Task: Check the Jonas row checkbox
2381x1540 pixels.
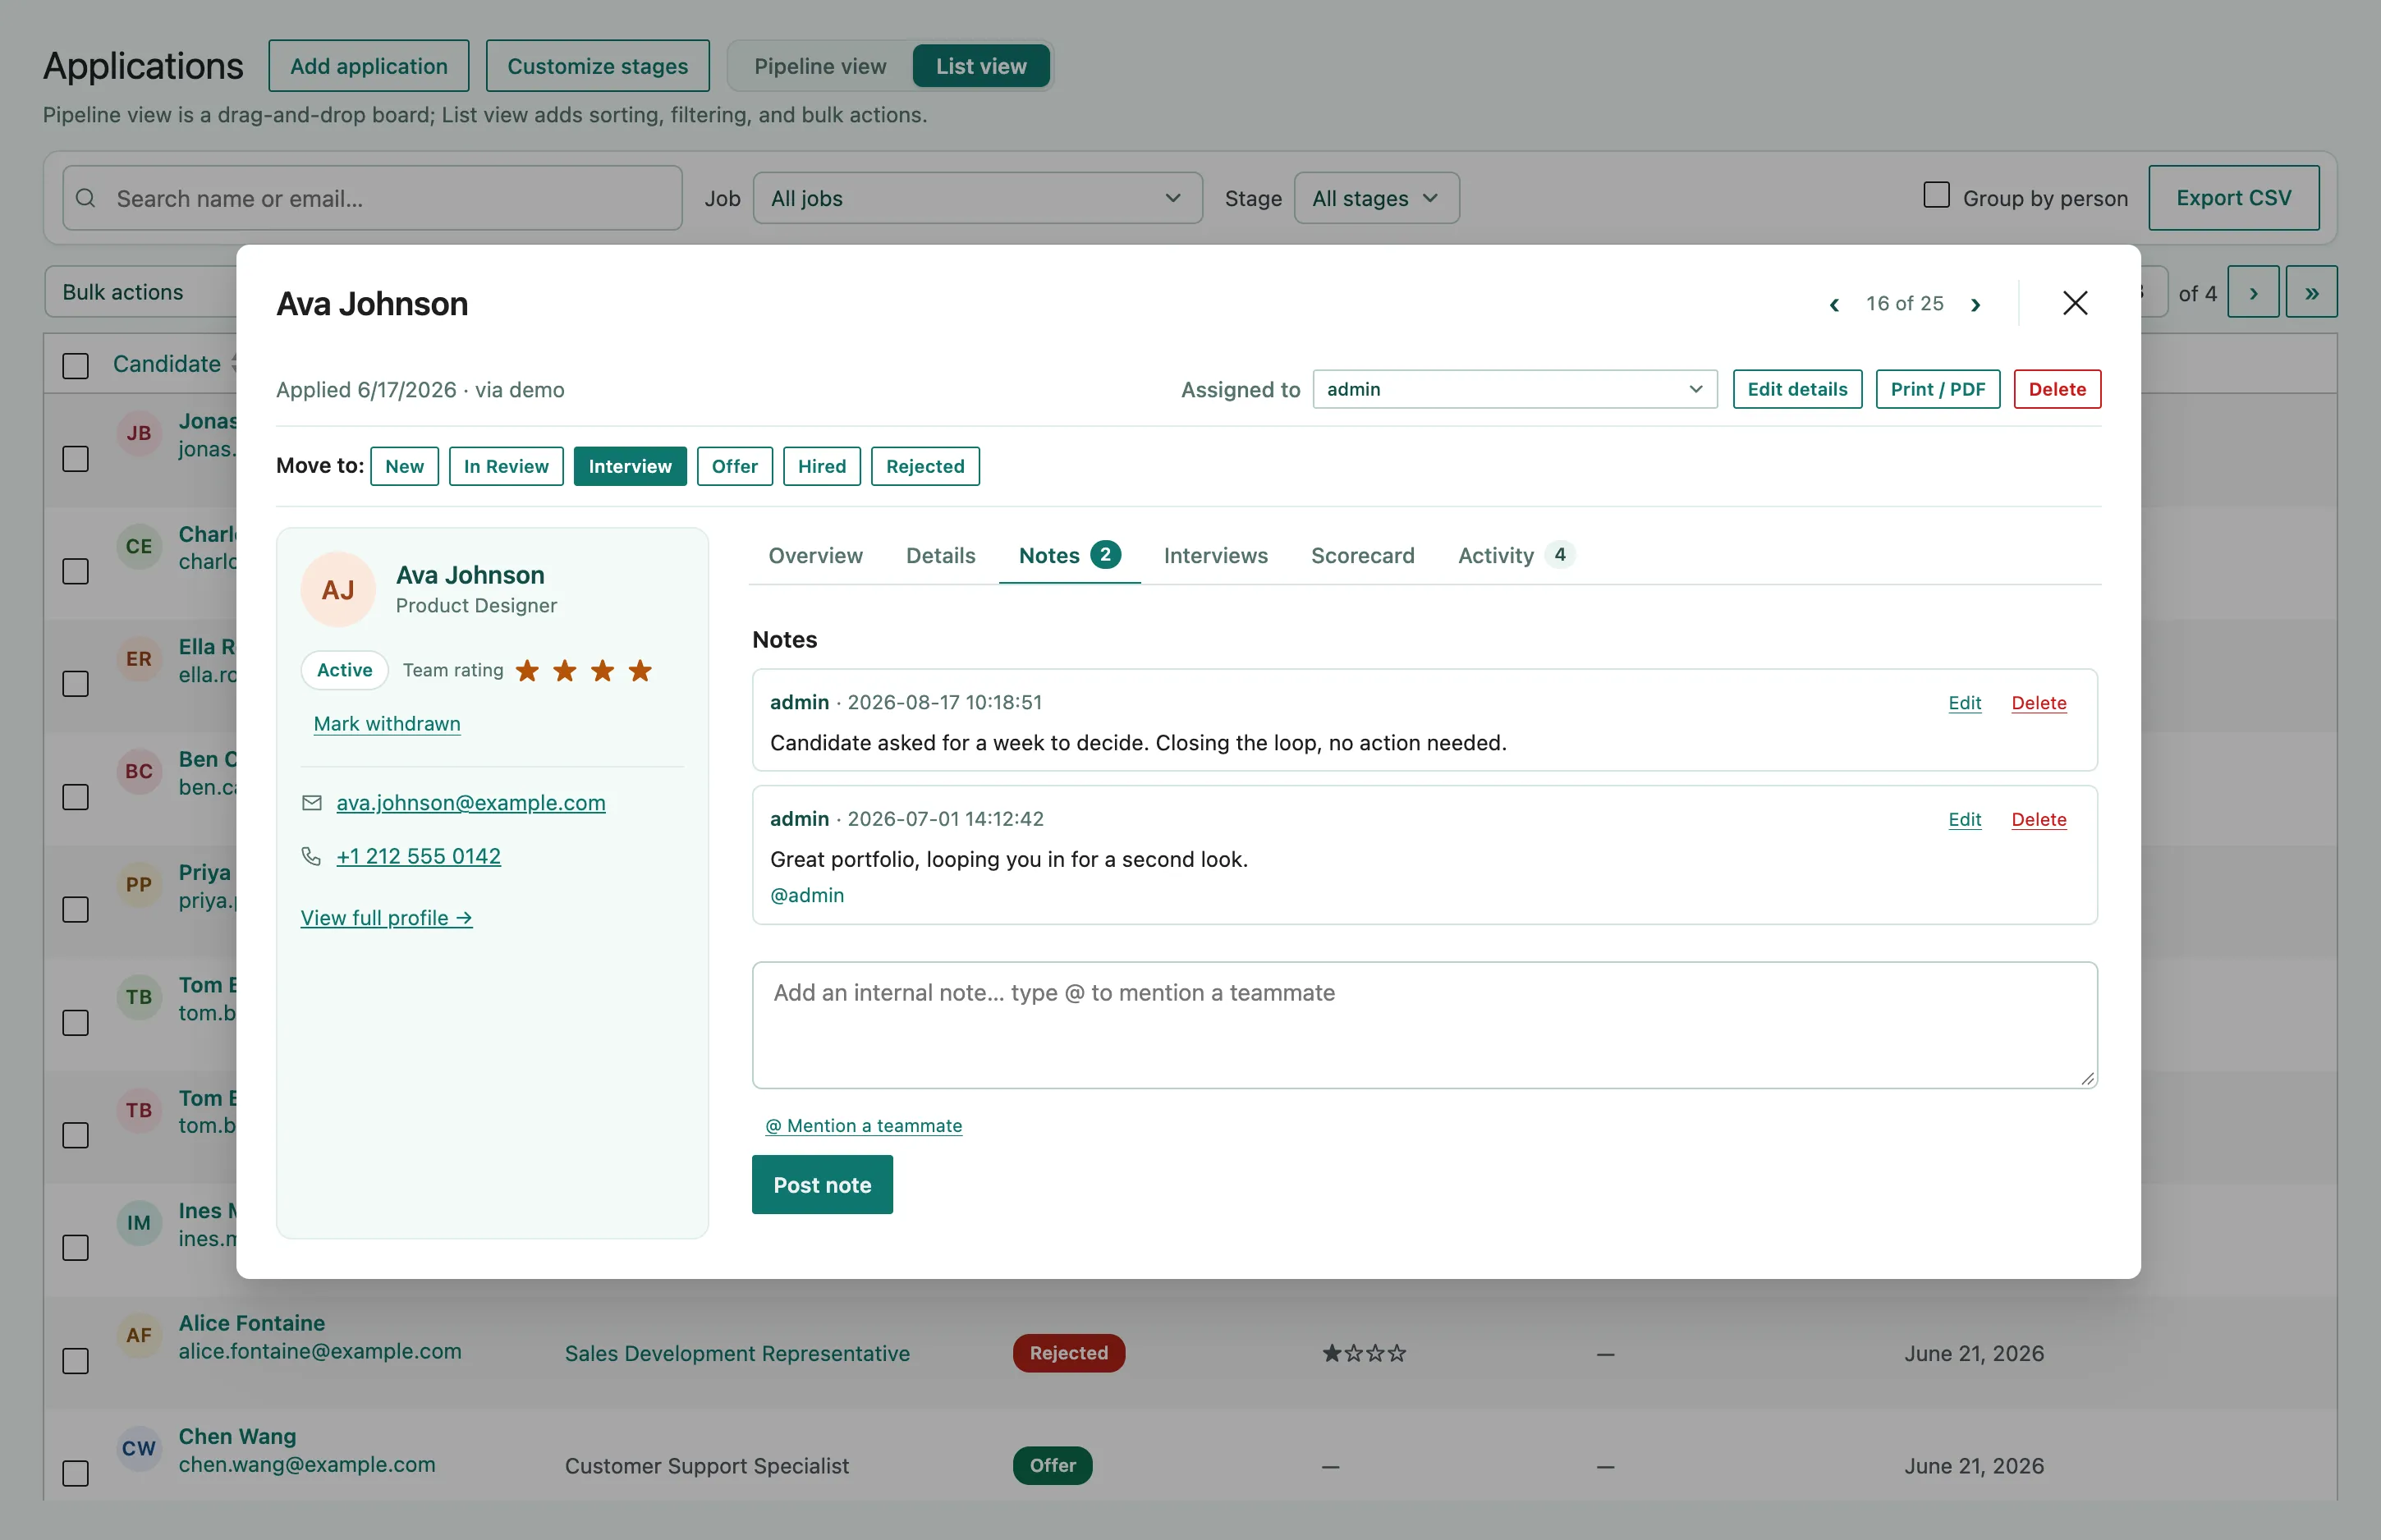Action: (x=76, y=459)
